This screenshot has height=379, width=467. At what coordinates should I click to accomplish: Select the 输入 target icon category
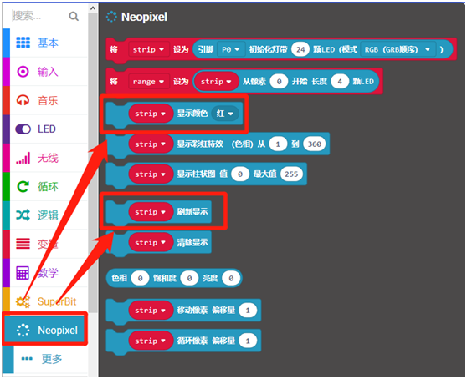[x=45, y=72]
